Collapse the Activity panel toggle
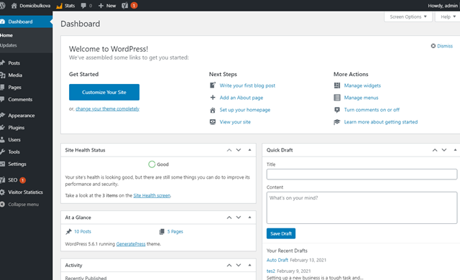This screenshot has height=280, width=460. (249, 265)
